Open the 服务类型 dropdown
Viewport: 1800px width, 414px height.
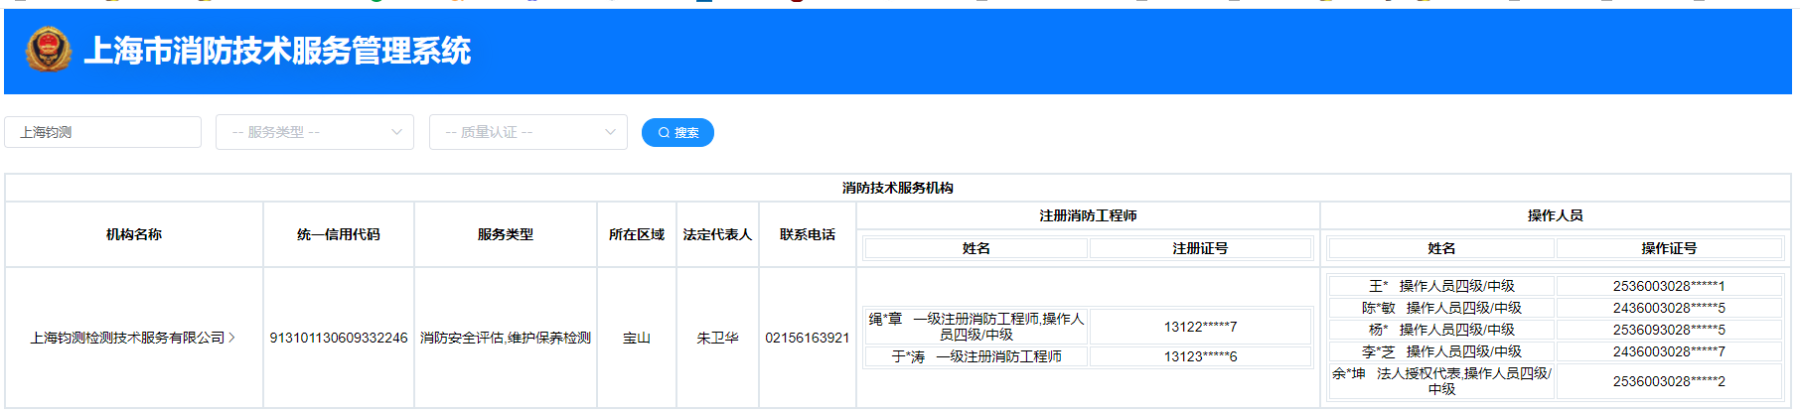315,132
